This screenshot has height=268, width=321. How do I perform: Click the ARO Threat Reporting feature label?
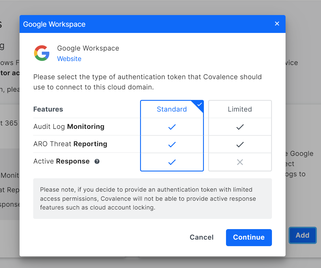point(70,144)
